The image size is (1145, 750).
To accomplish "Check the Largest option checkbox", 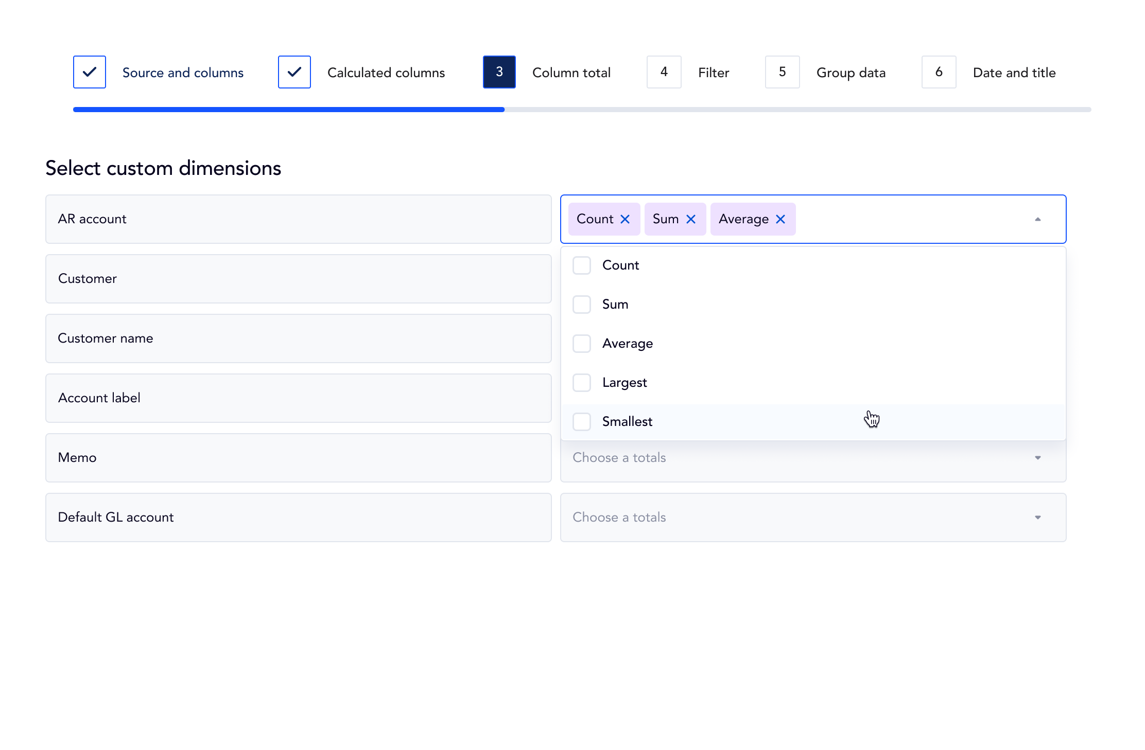I will (582, 383).
